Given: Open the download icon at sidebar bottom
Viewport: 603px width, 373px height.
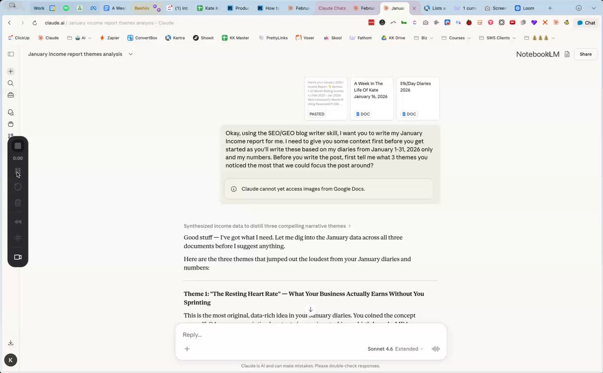Looking at the screenshot, I should click(11, 342).
